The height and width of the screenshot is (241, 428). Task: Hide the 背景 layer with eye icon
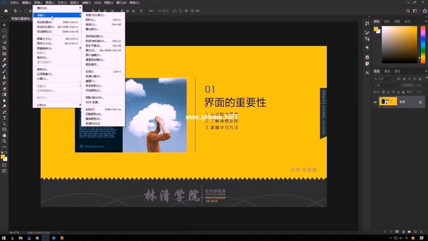[x=375, y=102]
